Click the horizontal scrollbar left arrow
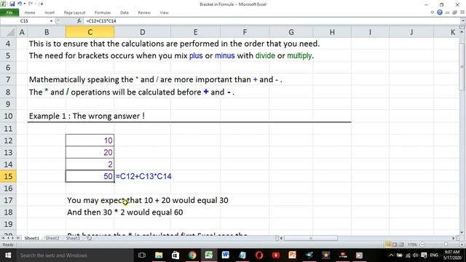Image resolution: width=466 pixels, height=262 pixels. pos(281,238)
